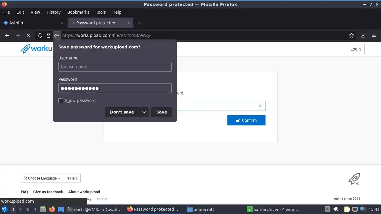
Task: Open the Bookmarks menu
Action: 78,12
